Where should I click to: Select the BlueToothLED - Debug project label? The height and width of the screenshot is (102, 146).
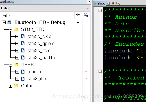click(40, 23)
